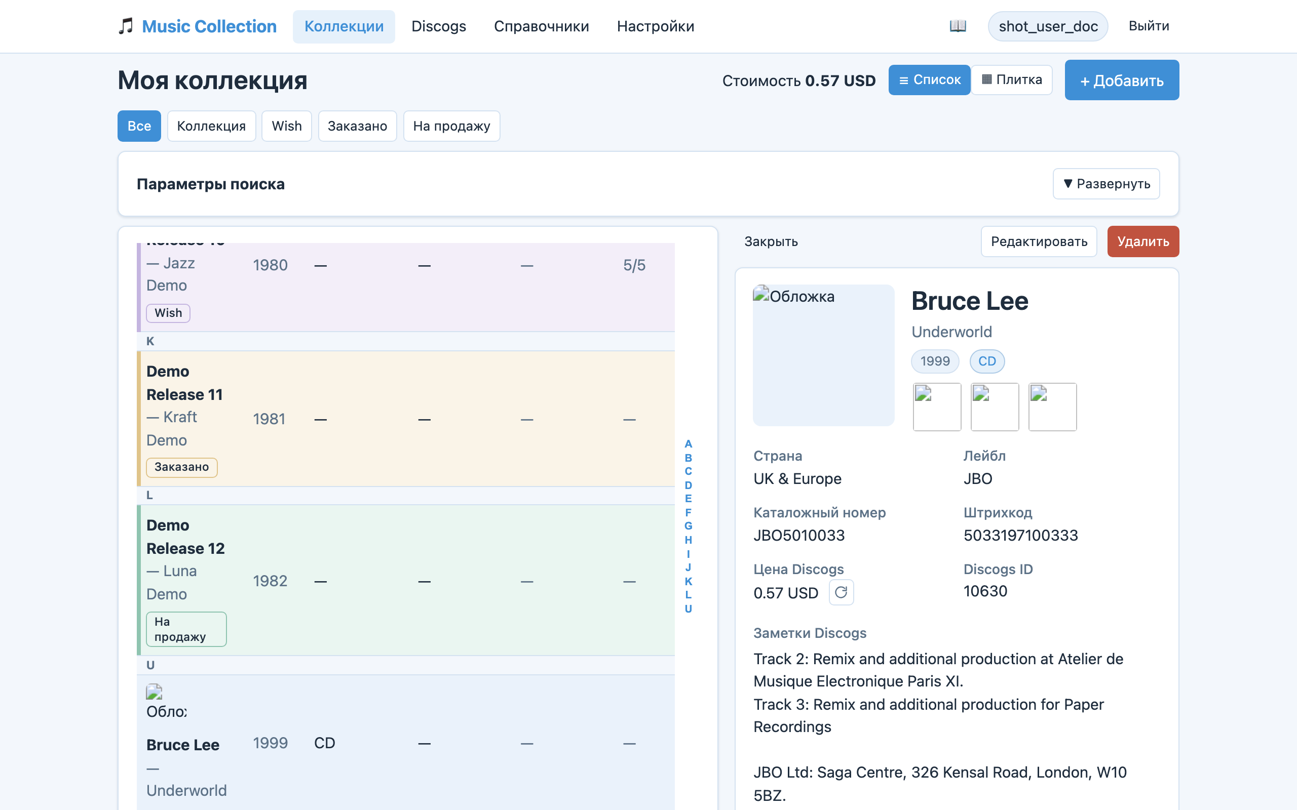
Task: Open the Discogs nav item
Action: click(x=438, y=26)
